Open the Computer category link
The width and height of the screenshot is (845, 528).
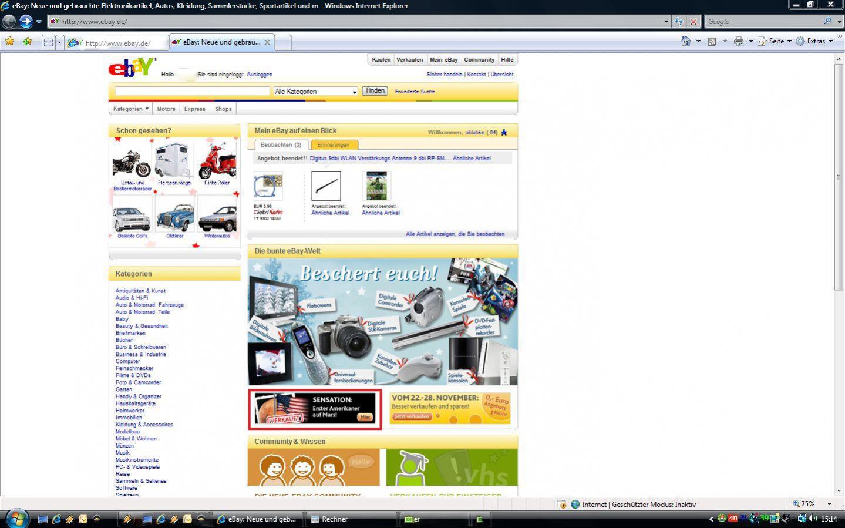[127, 361]
